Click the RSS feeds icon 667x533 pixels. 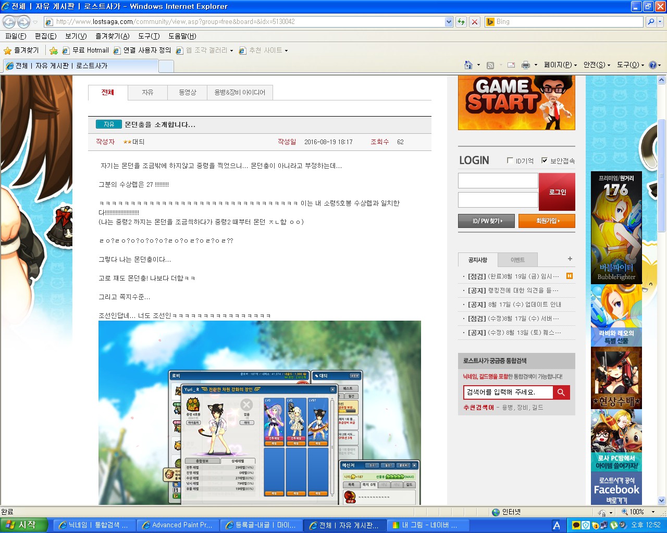(490, 65)
